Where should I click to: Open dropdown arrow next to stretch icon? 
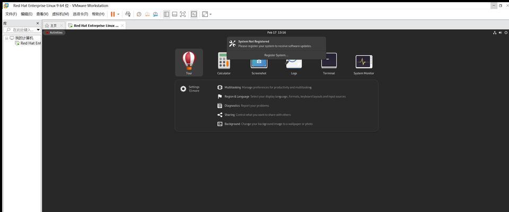[x=210, y=14]
